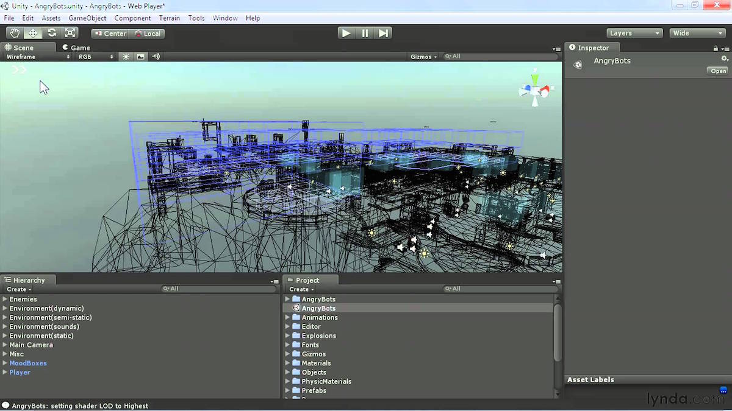
Task: Open Project panel options menu
Action: pyautogui.click(x=556, y=281)
